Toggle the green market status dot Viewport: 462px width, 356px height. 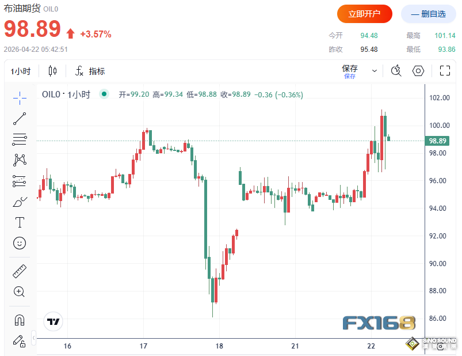click(x=104, y=94)
